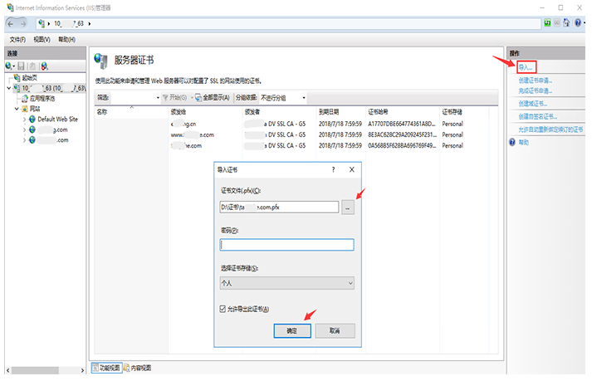Open the 分组依据 grouping dropdown
Image resolution: width=592 pixels, height=381 pixels.
282,97
